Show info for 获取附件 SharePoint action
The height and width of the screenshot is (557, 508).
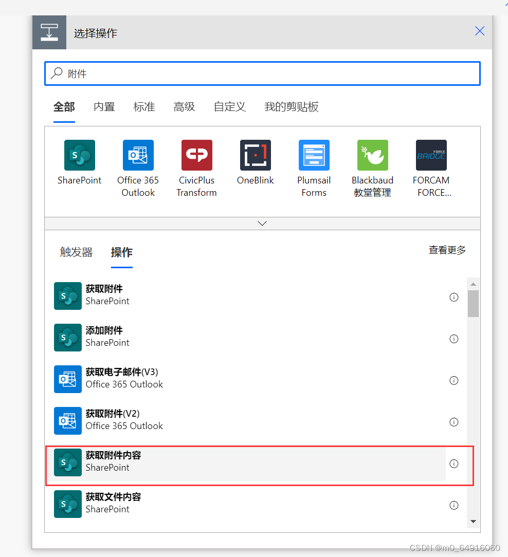(454, 297)
